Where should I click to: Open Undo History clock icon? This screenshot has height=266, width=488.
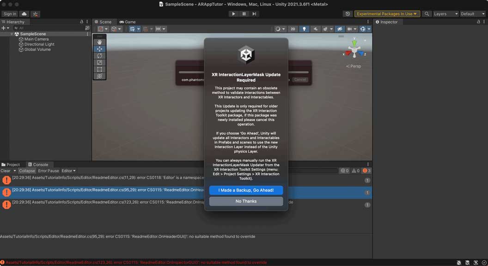[348, 14]
